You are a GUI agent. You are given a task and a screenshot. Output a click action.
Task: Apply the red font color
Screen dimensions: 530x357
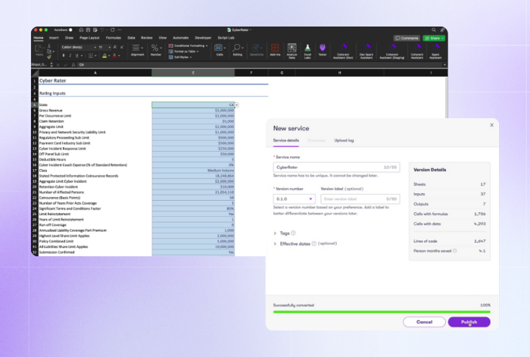(114, 55)
